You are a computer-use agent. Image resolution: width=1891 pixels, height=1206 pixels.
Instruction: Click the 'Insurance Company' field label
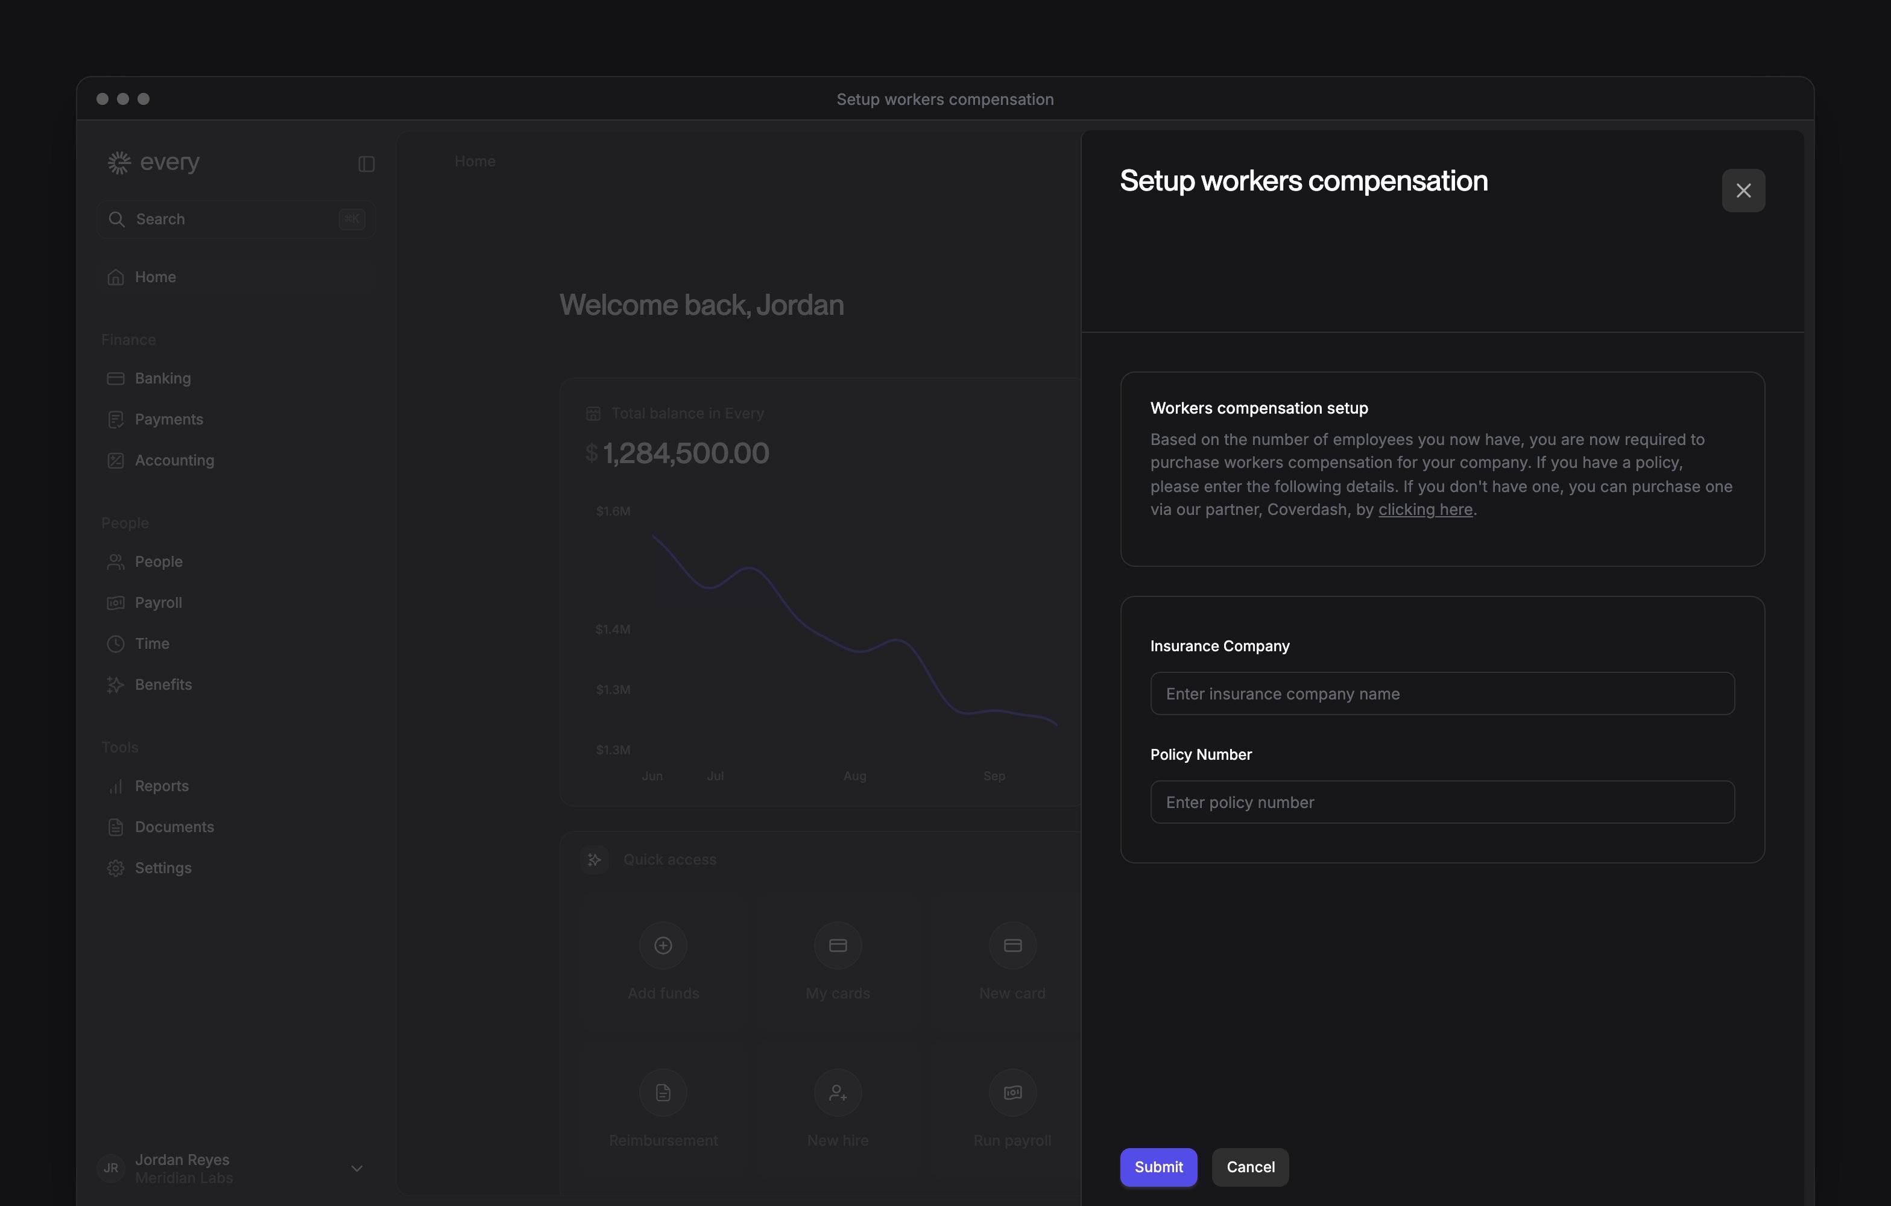(1220, 646)
